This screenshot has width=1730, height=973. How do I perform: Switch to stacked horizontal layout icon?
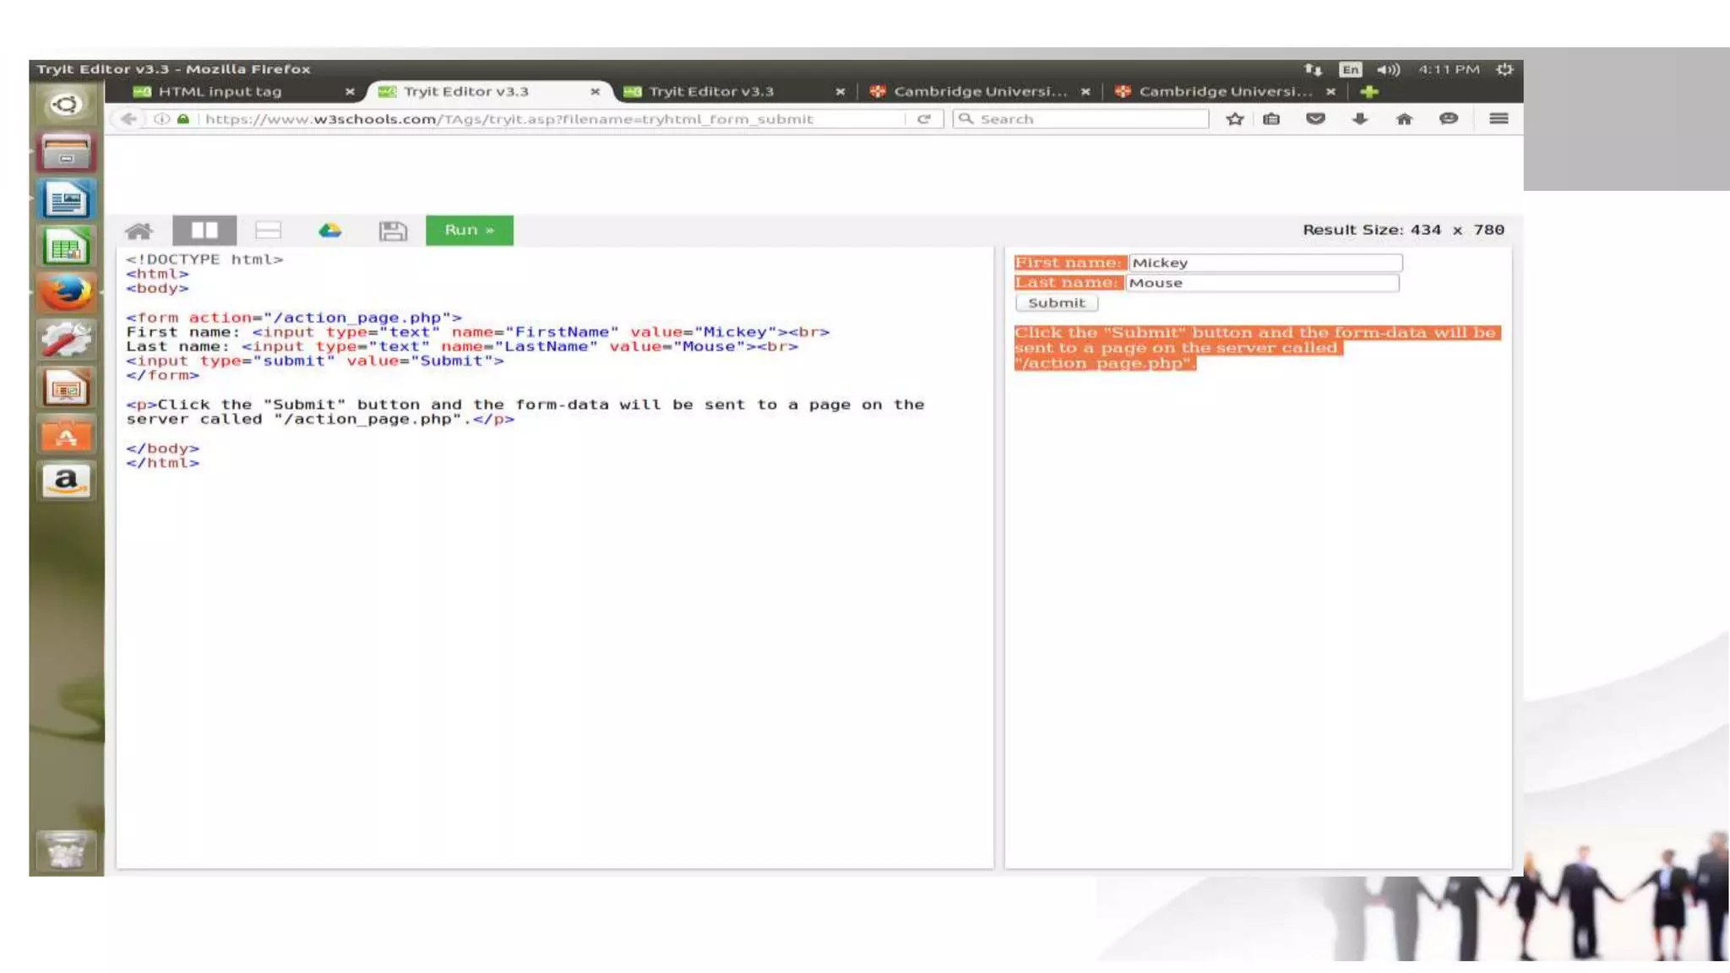click(x=268, y=231)
